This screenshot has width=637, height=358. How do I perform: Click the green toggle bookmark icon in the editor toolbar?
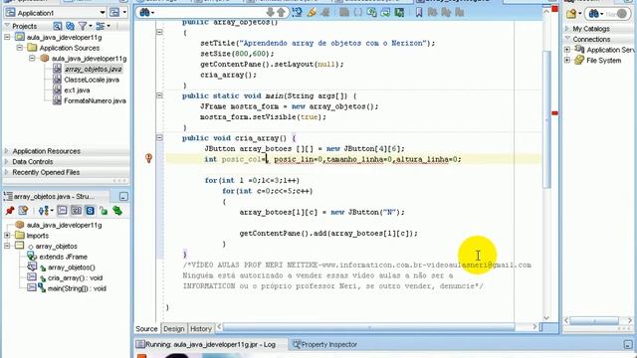tap(399, 13)
